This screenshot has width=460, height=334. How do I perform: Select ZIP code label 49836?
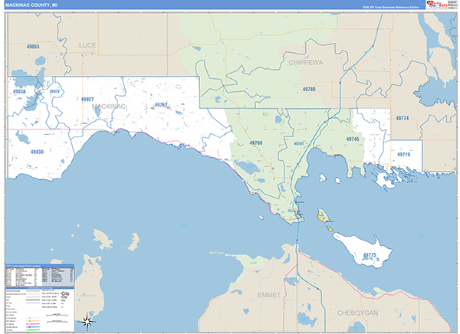pyautogui.click(x=19, y=91)
